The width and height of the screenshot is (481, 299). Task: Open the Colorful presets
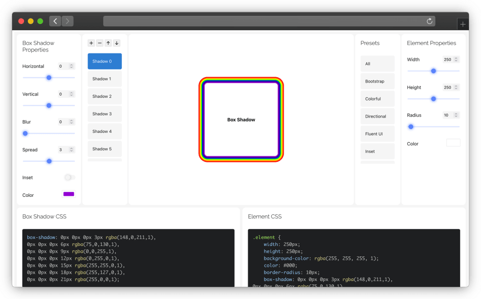(377, 99)
